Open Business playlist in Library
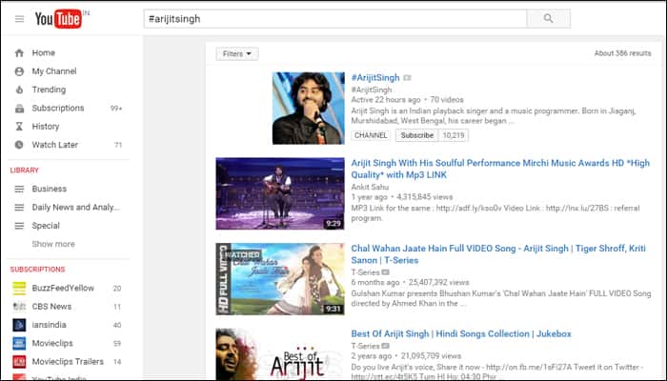The image size is (667, 381). (50, 189)
